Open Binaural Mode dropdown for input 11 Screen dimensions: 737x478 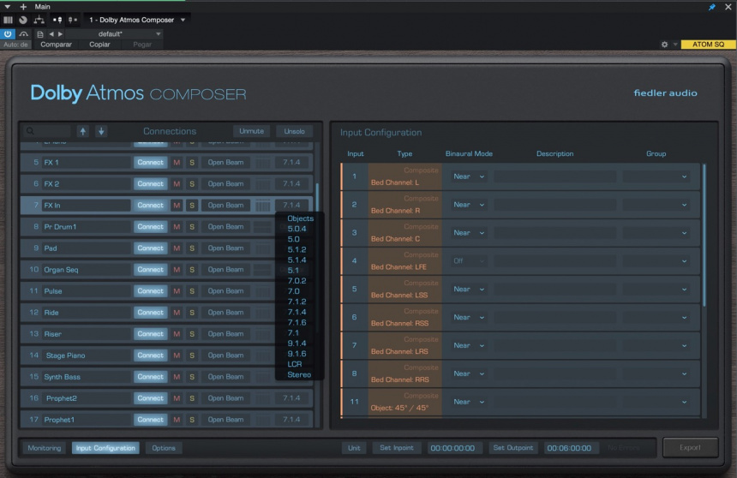coord(468,403)
